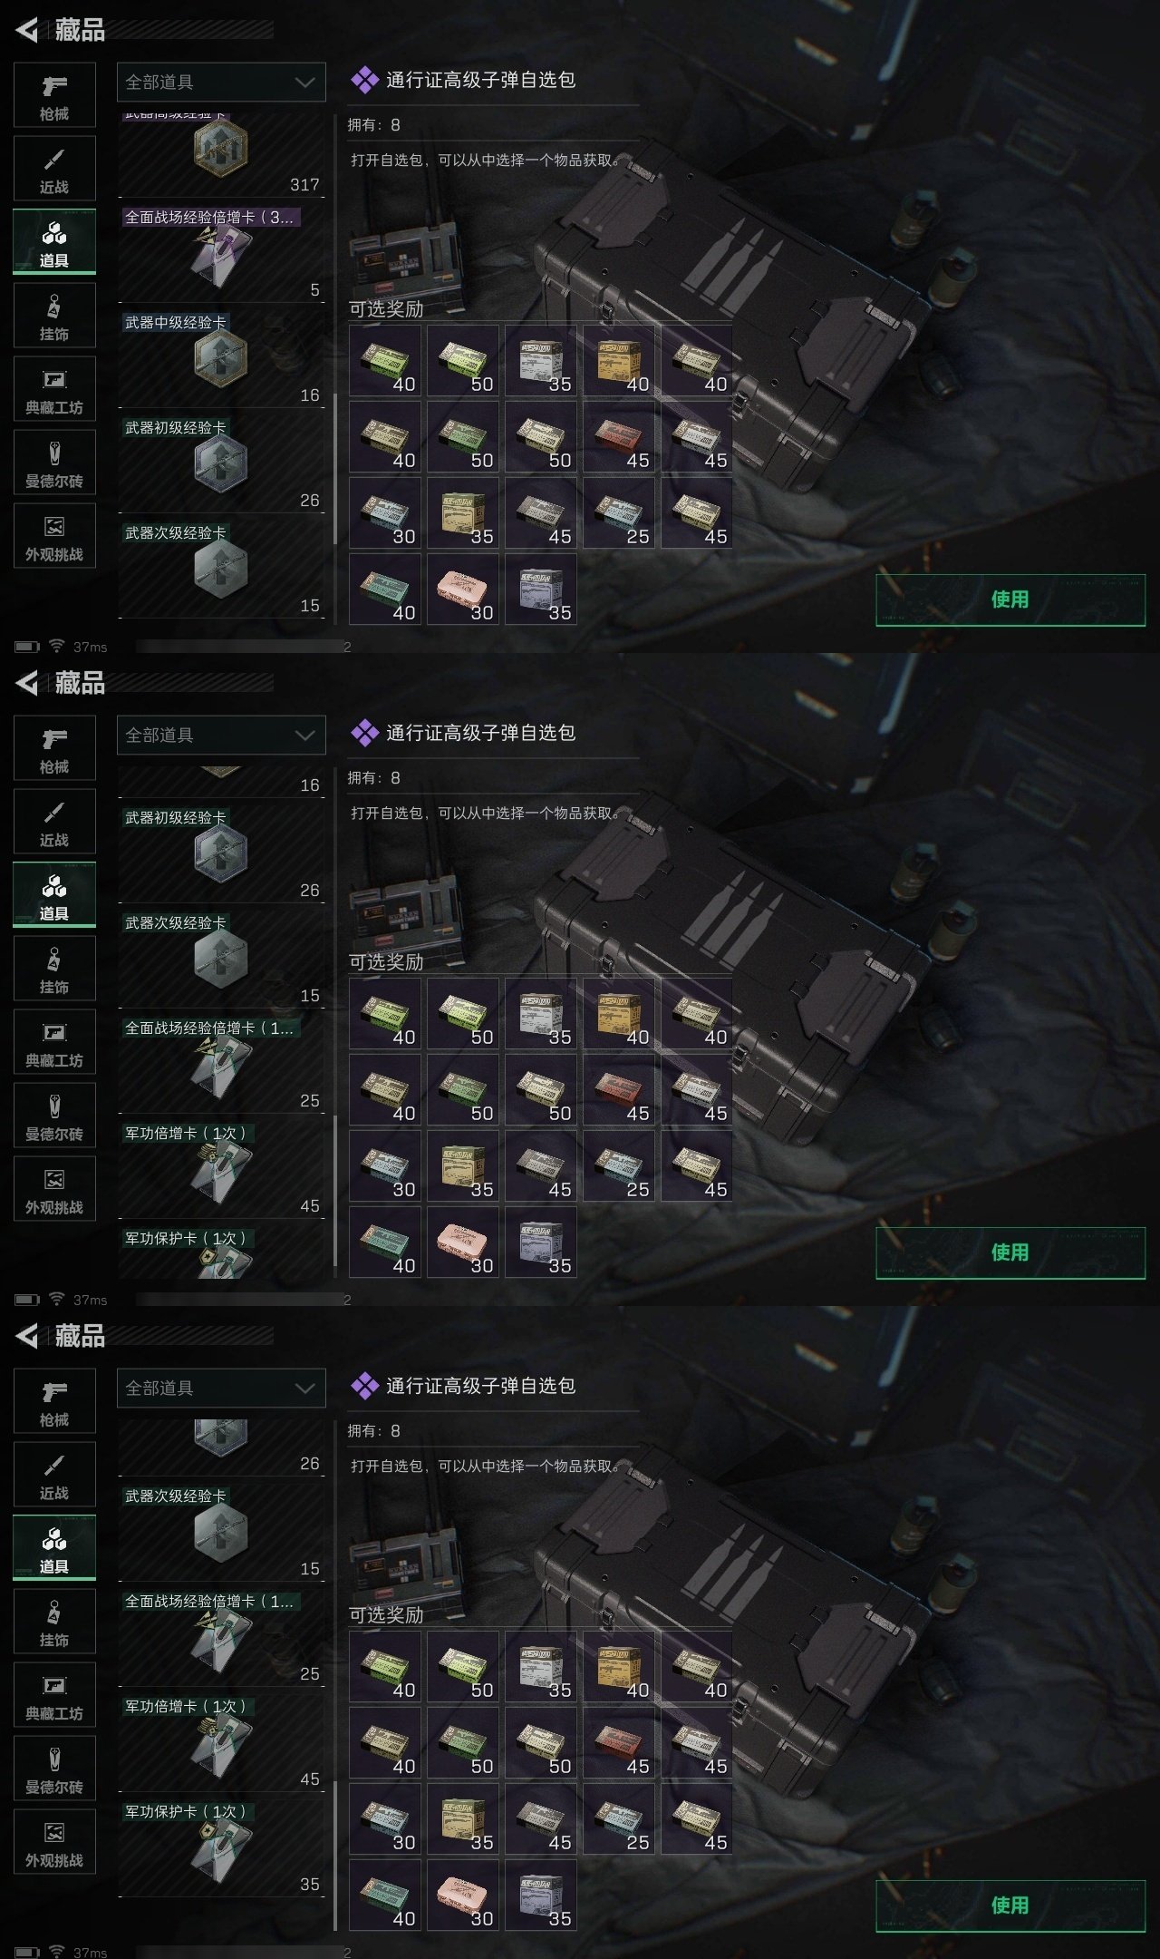Open the 全部道具 dropdown arrow in the bottom screenshot
Image resolution: width=1160 pixels, height=1959 pixels.
[x=304, y=1388]
